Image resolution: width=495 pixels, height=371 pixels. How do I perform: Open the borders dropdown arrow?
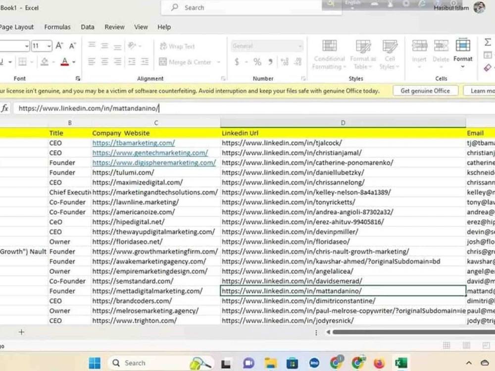pyautogui.click(x=32, y=62)
